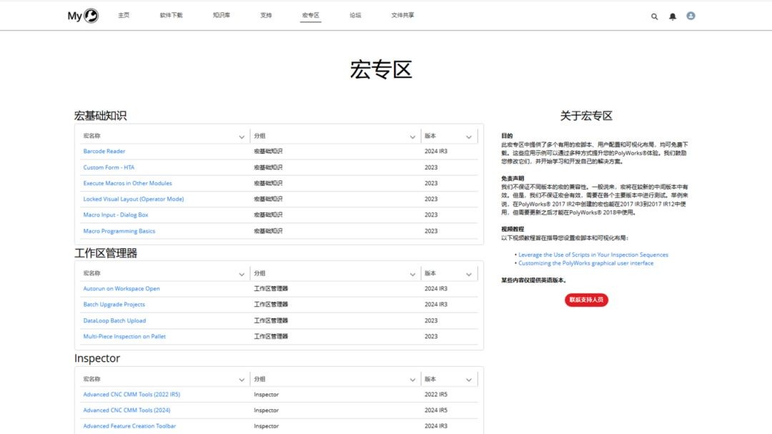Expand 版本 column menu in Inspector table
772x434 pixels.
469,380
